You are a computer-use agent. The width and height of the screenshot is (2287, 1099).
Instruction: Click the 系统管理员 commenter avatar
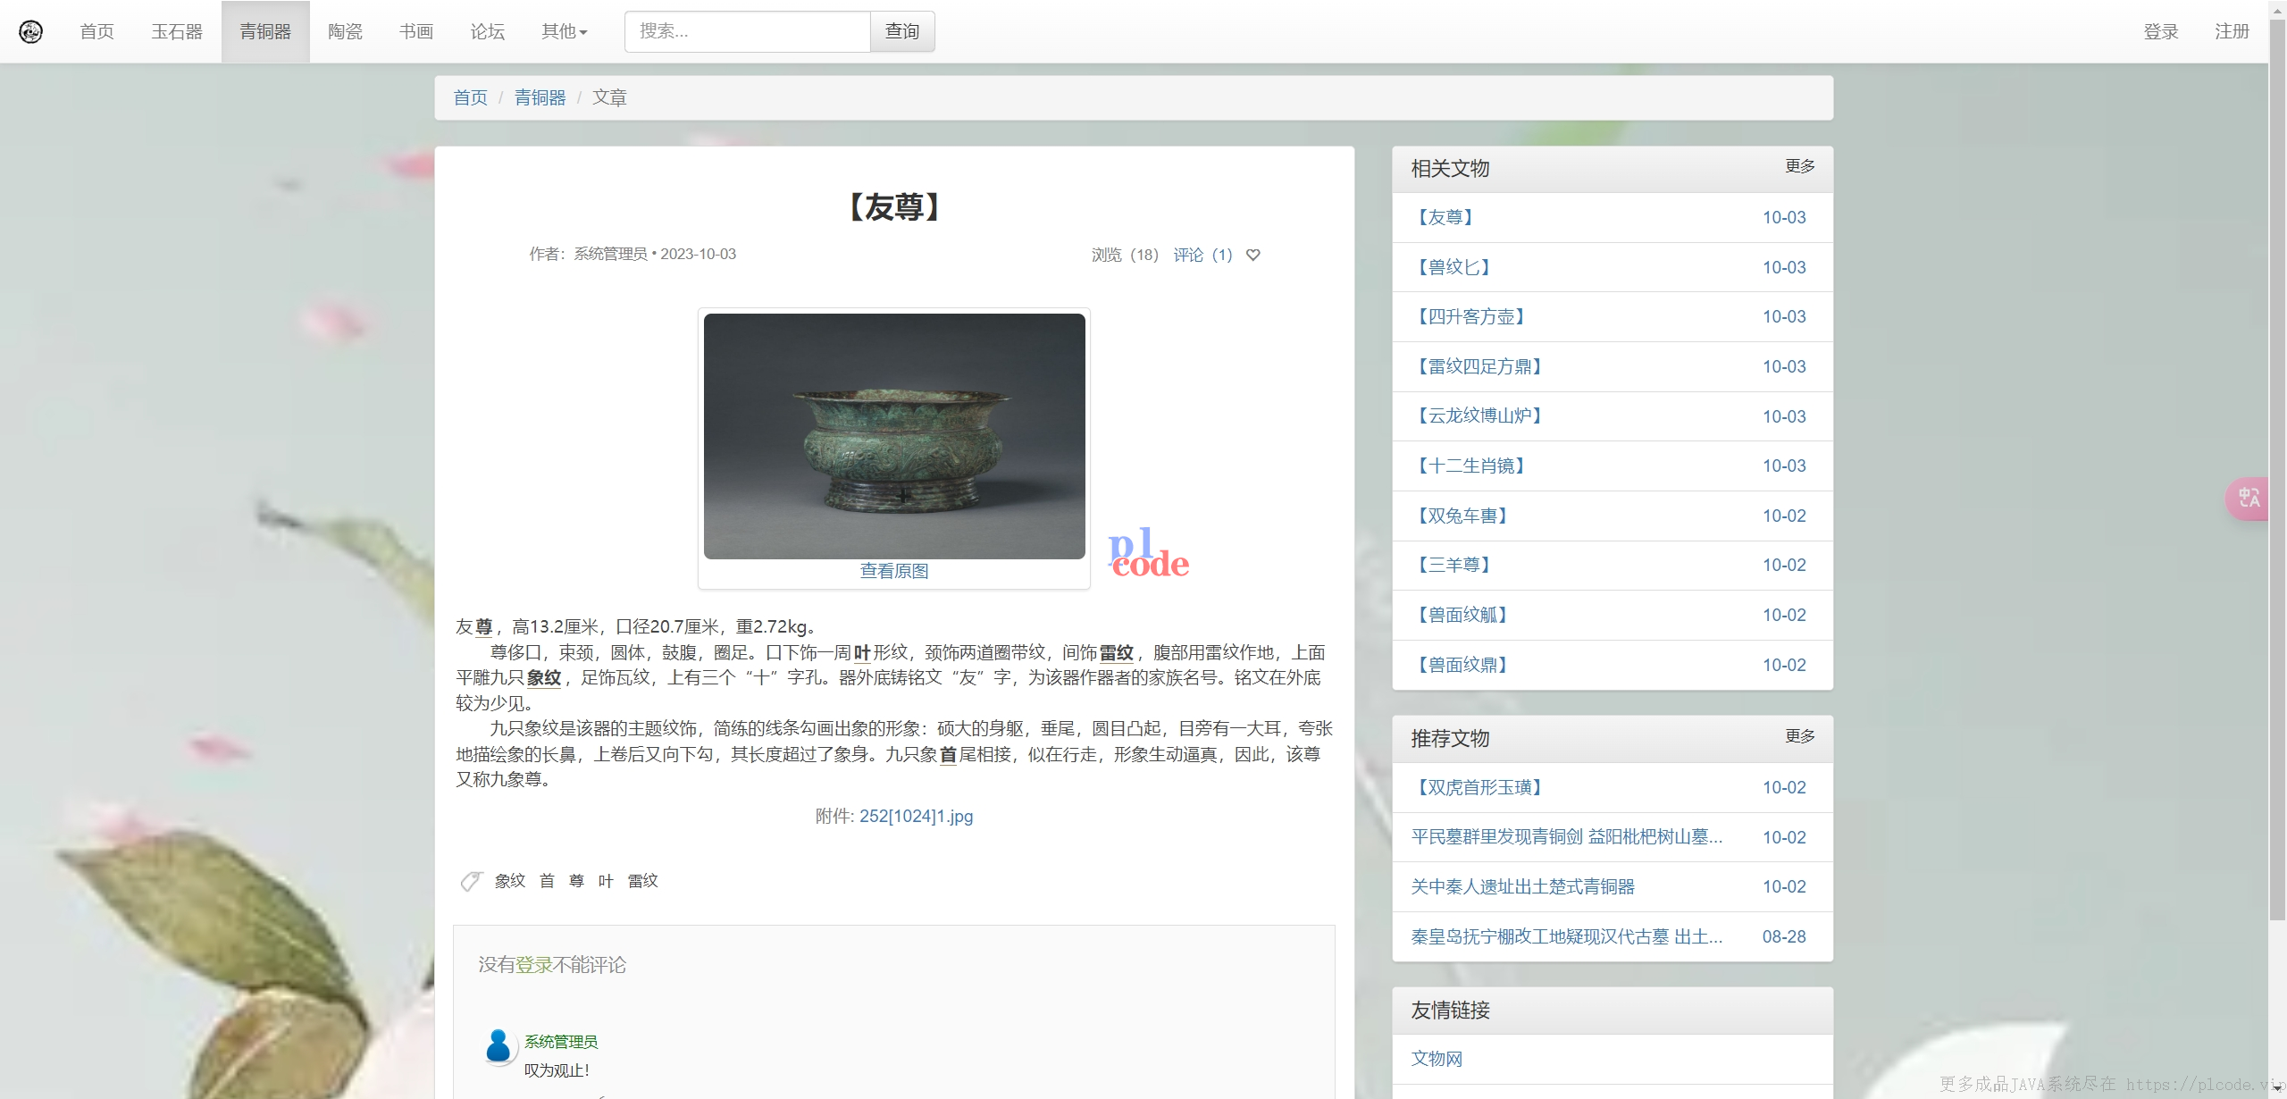498,1044
